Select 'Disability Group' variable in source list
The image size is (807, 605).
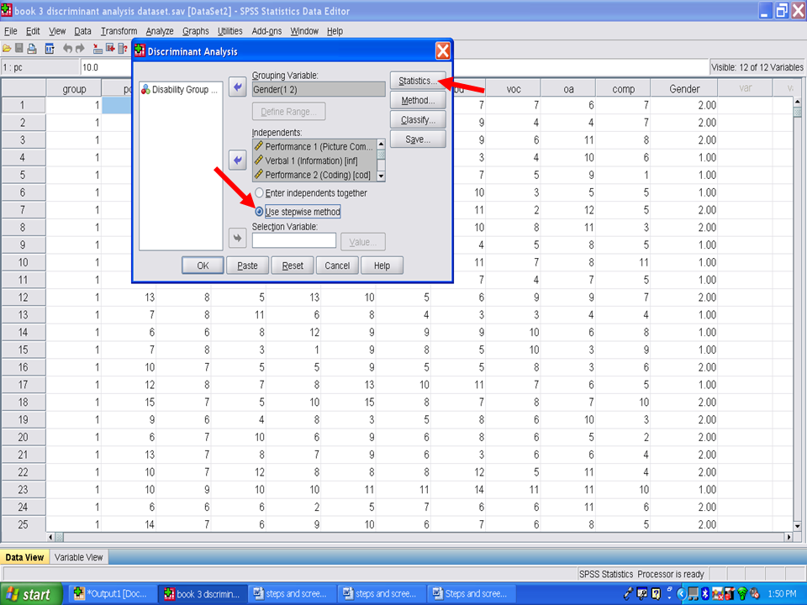179,90
